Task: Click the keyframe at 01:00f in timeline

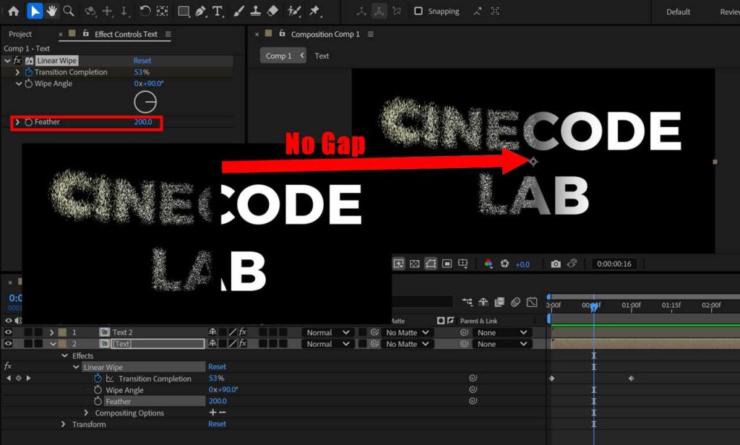Action: click(x=632, y=378)
